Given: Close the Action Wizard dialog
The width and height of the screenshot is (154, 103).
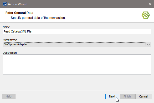Looking at the screenshot, I should pos(150,4).
